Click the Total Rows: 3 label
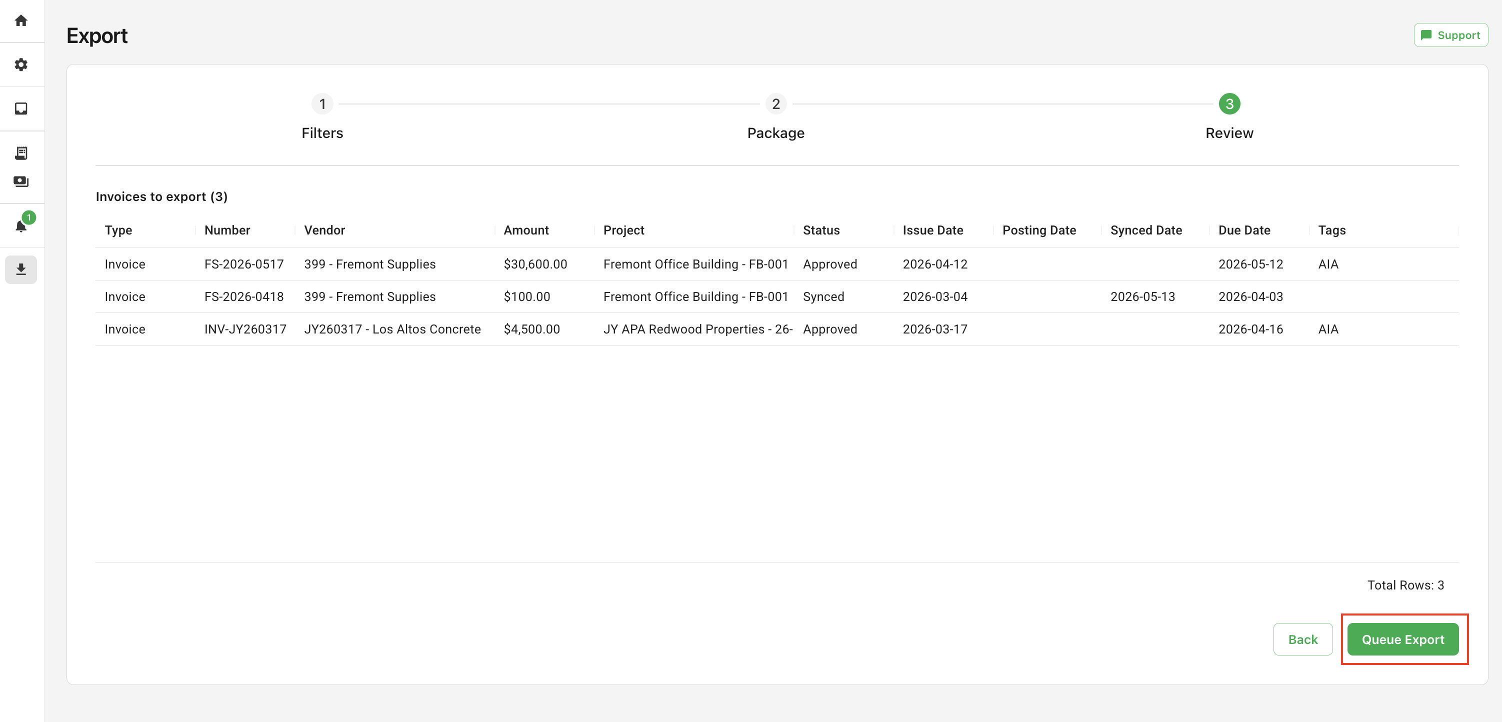This screenshot has height=722, width=1502. (1405, 585)
